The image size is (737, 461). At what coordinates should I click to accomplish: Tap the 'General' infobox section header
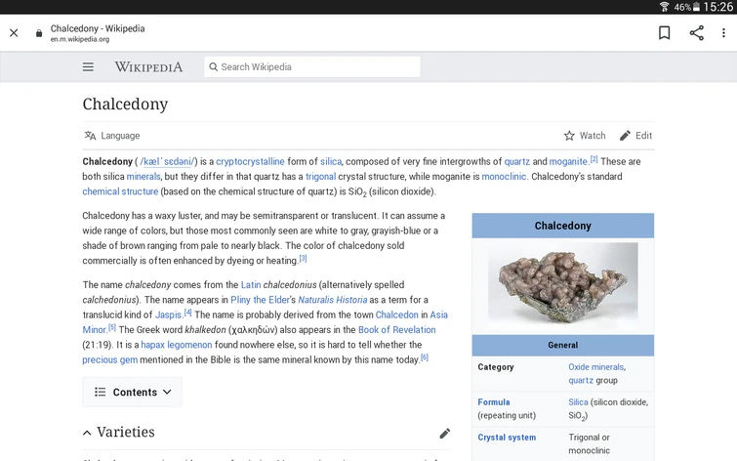(562, 346)
